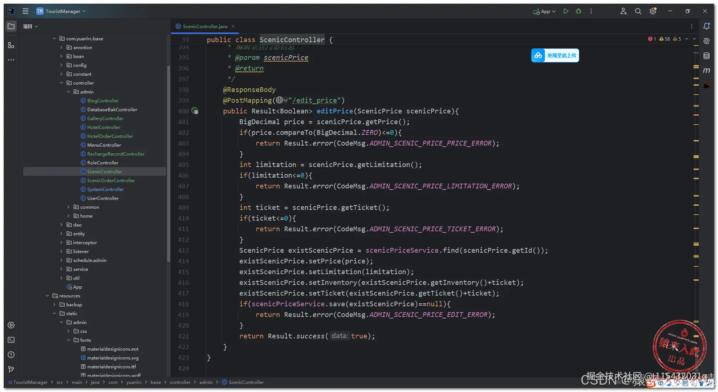Open BlogController in the project tree

click(103, 100)
